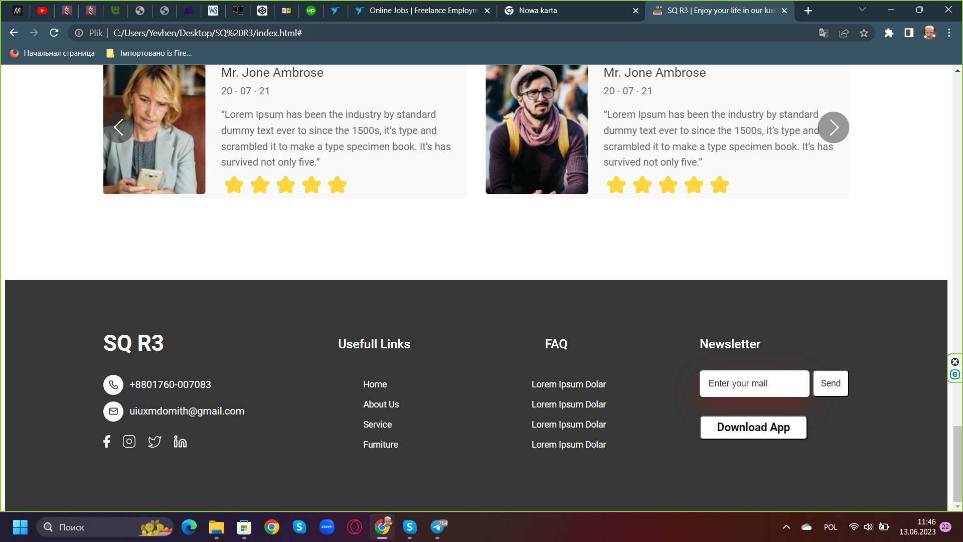This screenshot has height=542, width=963.
Task: Click the Send newsletter button
Action: (x=831, y=383)
